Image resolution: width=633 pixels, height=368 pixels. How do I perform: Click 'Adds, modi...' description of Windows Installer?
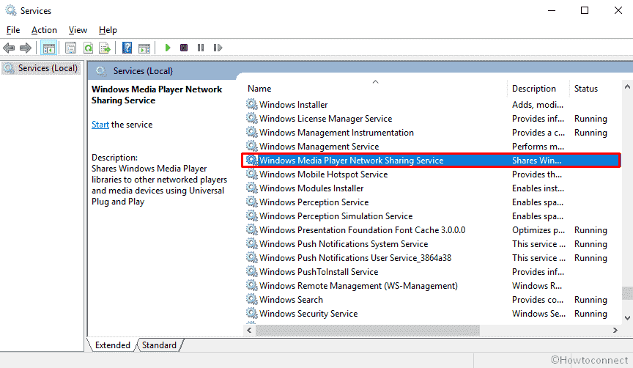(538, 105)
